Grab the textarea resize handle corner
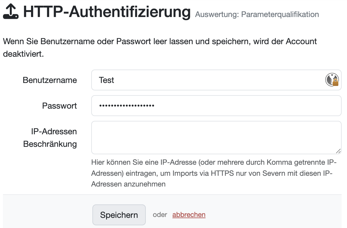The width and height of the screenshot is (347, 228). click(338, 151)
